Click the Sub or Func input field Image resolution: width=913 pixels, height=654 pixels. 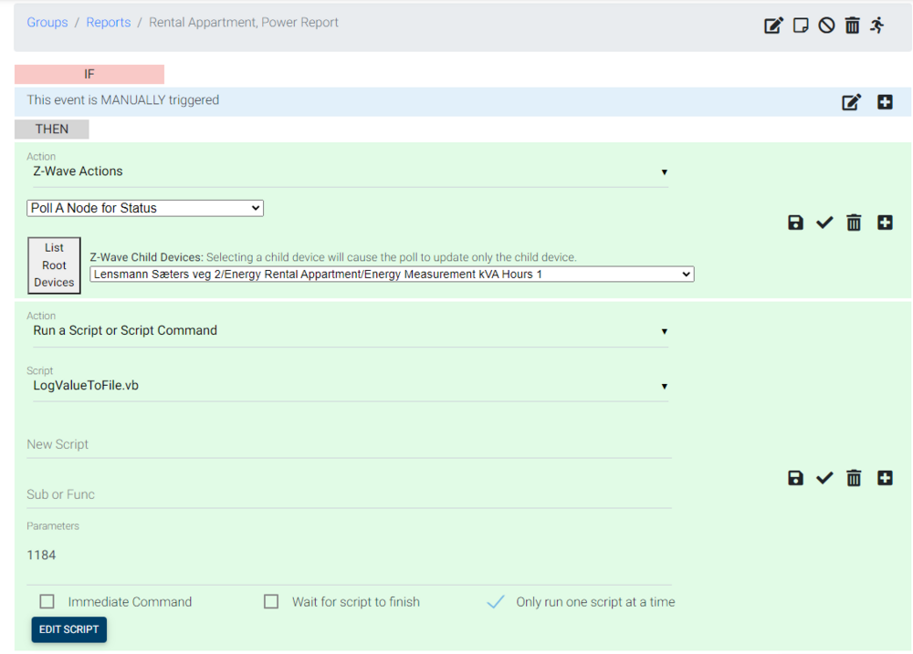pyautogui.click(x=349, y=494)
